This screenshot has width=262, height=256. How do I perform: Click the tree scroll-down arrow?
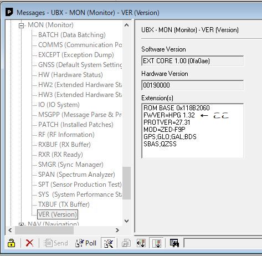pyautogui.click(x=126, y=221)
